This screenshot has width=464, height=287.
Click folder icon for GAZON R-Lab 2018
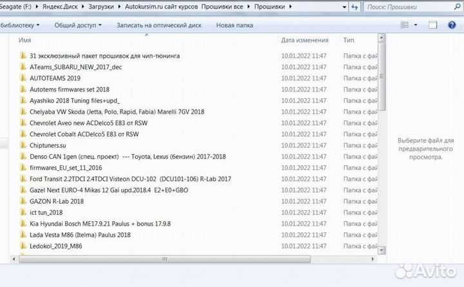[x=23, y=201]
